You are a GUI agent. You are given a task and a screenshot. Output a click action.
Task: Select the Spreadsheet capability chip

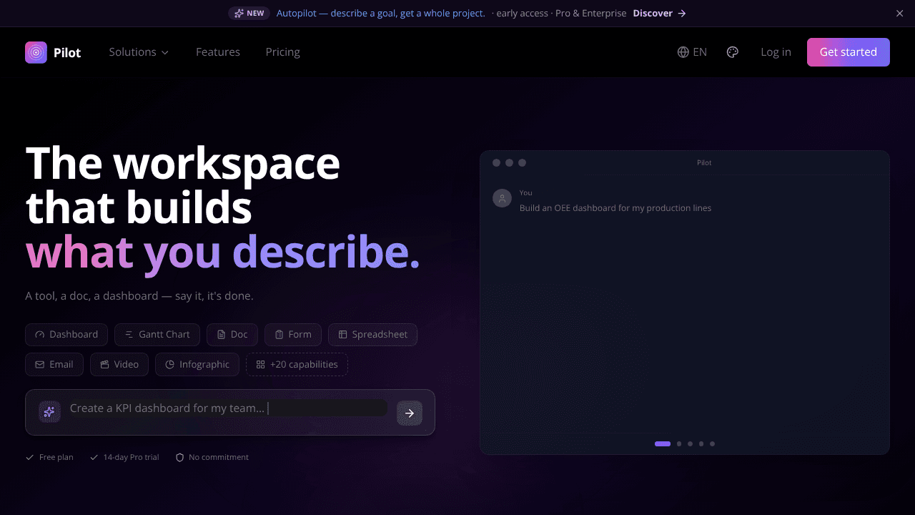(372, 335)
